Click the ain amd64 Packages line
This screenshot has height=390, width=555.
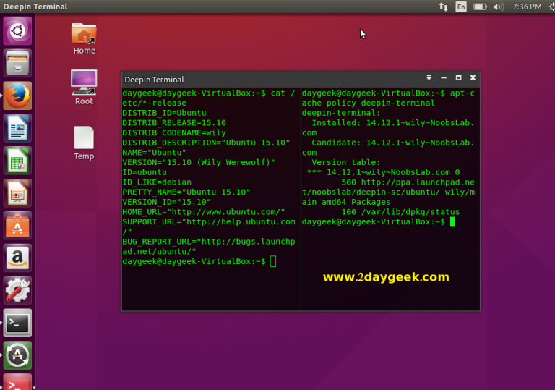point(346,203)
